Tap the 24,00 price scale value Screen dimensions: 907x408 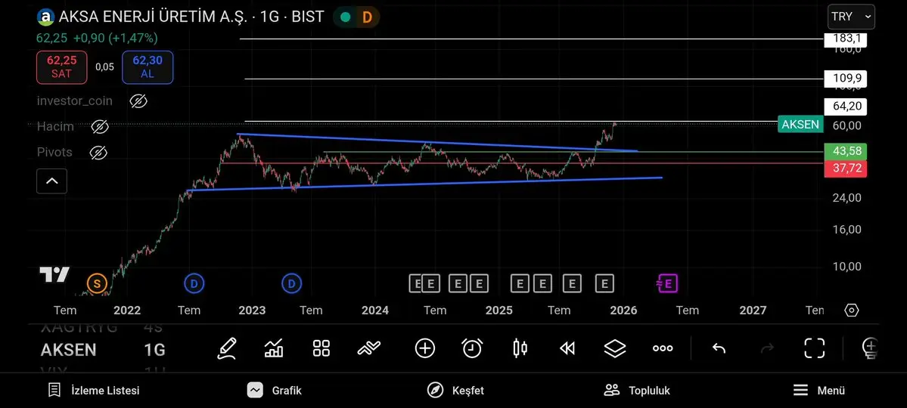(x=847, y=198)
